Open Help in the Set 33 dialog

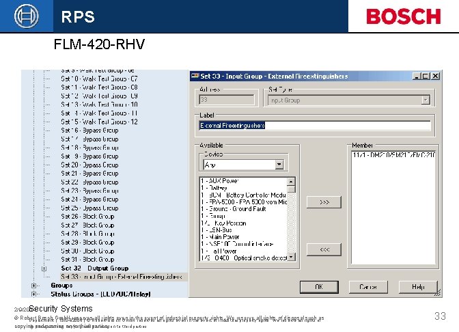418,287
